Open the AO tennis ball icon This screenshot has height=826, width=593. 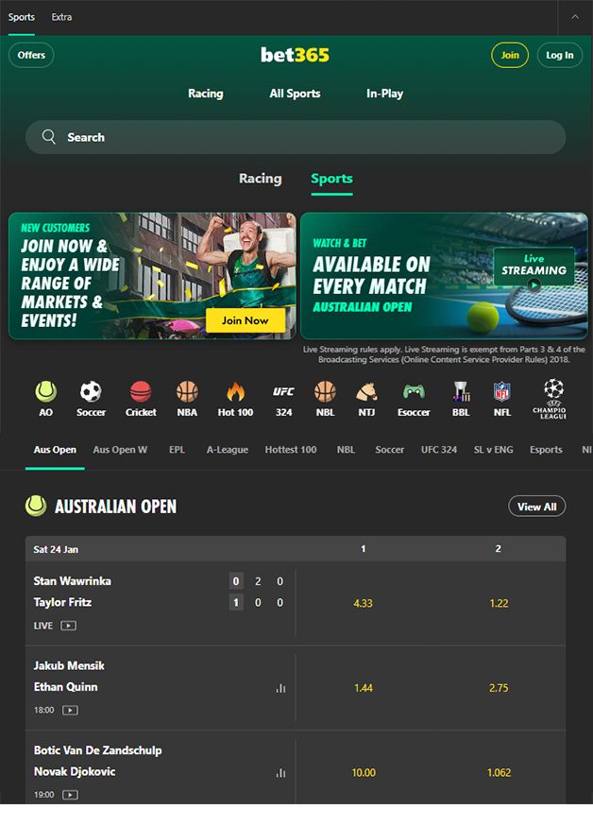point(45,392)
